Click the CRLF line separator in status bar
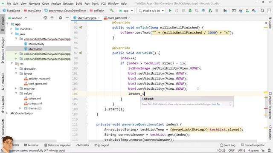Screen dimensions: 273x153 [231, 150]
